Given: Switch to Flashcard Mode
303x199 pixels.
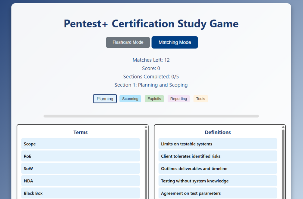Looking at the screenshot, I should pos(128,42).
